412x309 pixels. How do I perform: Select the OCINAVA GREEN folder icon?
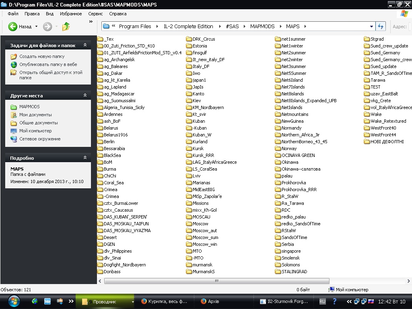(278, 155)
